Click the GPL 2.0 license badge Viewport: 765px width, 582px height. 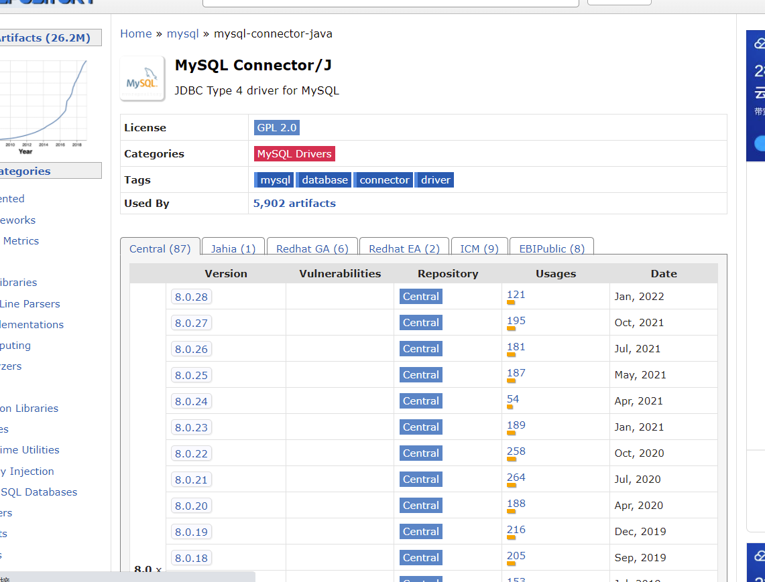pyautogui.click(x=277, y=128)
